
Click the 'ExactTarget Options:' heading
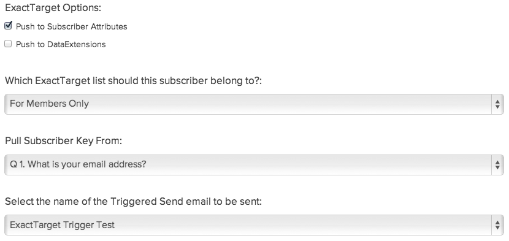[x=53, y=8]
